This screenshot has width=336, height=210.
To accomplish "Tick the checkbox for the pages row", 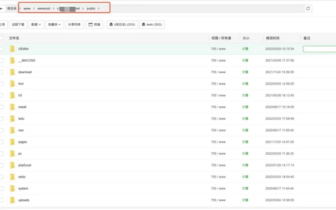I will 2,142.
